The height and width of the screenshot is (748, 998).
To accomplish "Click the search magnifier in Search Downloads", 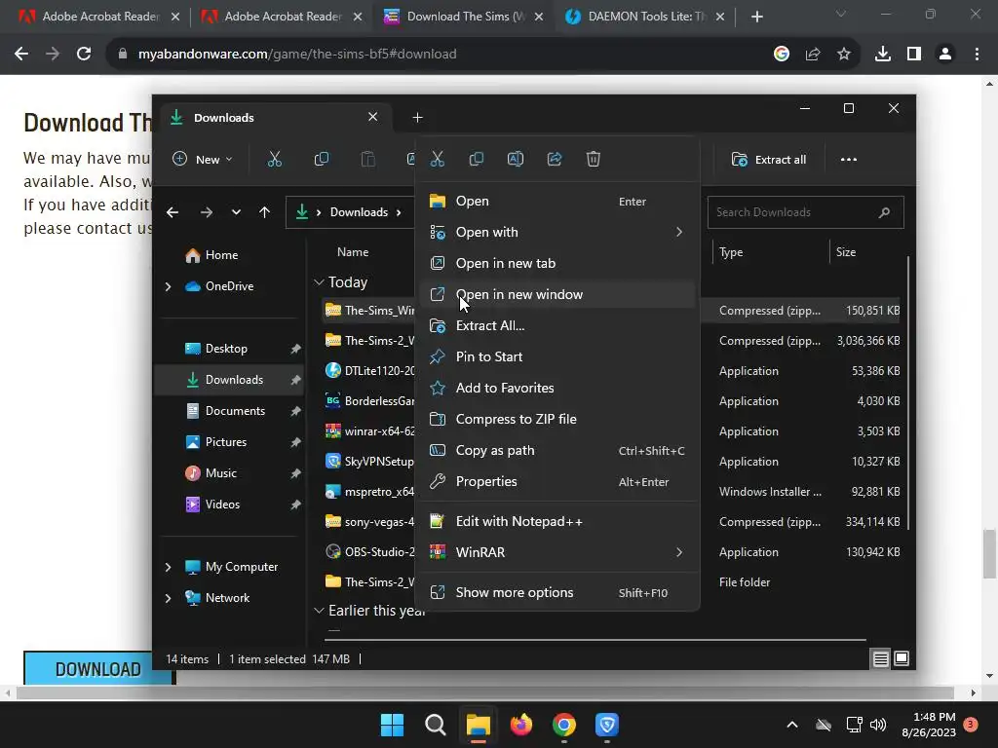I will tap(884, 212).
